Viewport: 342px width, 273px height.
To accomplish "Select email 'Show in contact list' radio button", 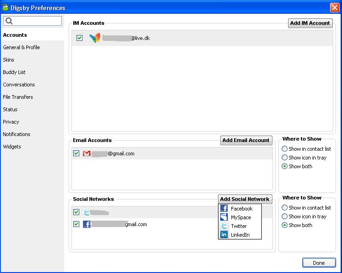I will pyautogui.click(x=285, y=149).
